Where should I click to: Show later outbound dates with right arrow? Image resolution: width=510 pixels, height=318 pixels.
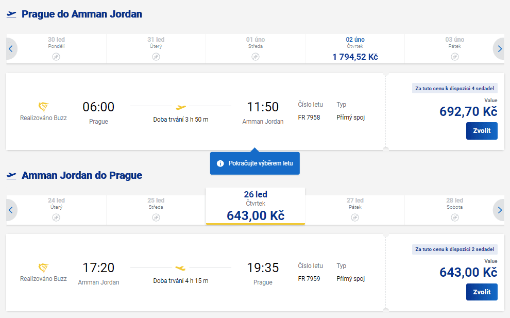click(x=499, y=49)
